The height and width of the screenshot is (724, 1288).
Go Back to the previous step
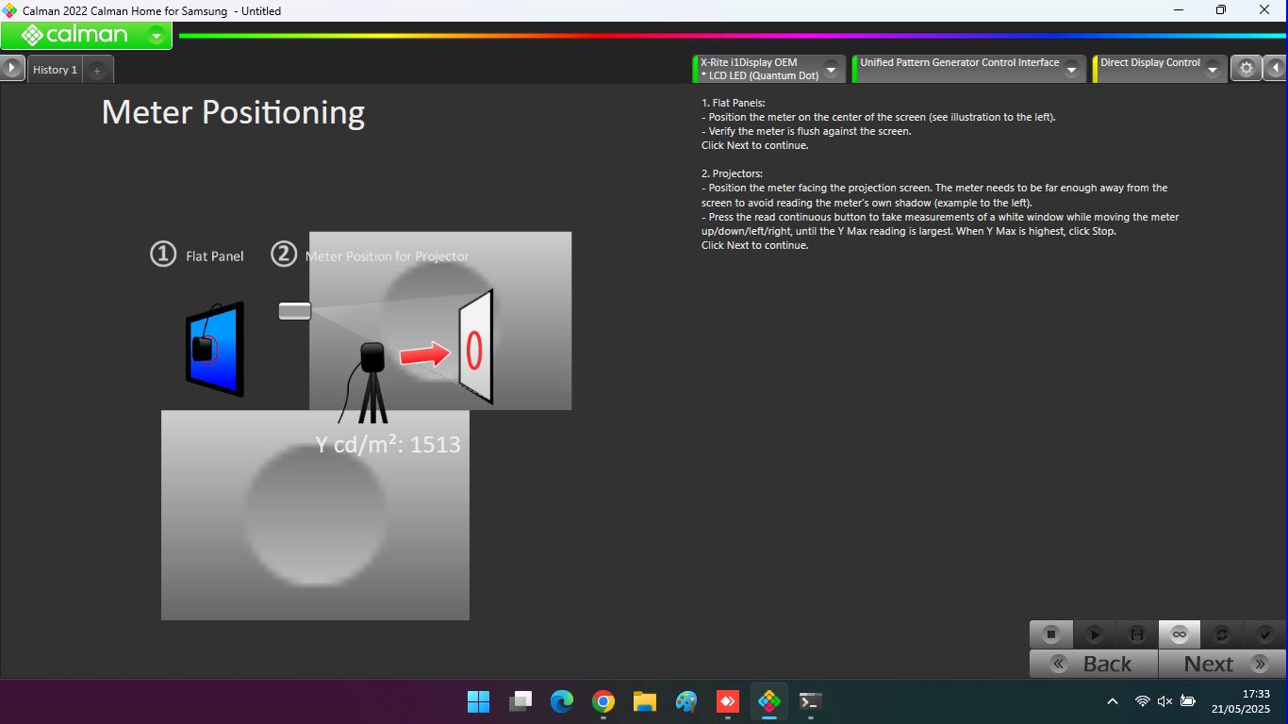click(x=1094, y=664)
